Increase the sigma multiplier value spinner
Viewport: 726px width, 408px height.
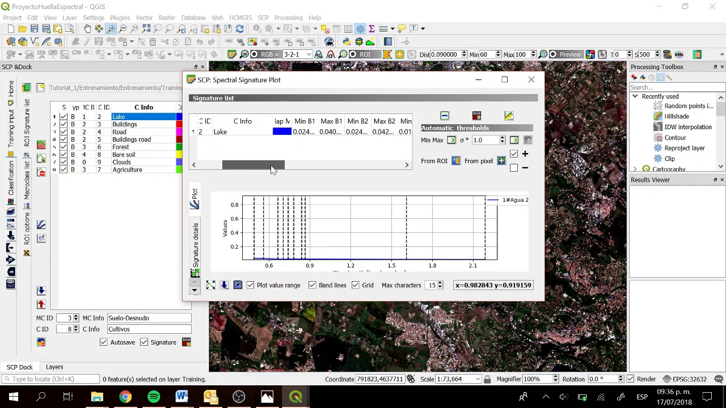pyautogui.click(x=502, y=138)
